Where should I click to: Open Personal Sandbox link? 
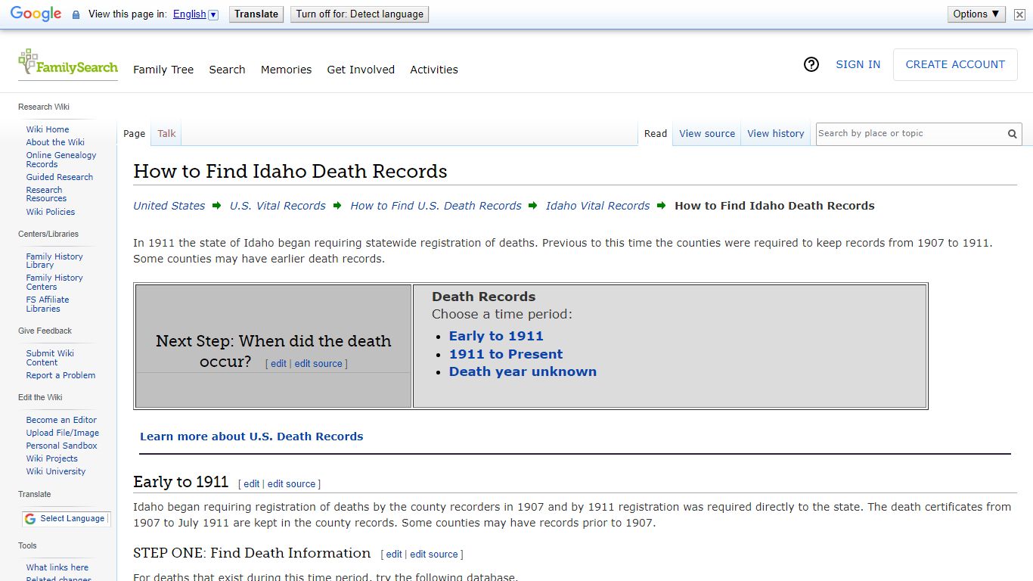pos(62,446)
